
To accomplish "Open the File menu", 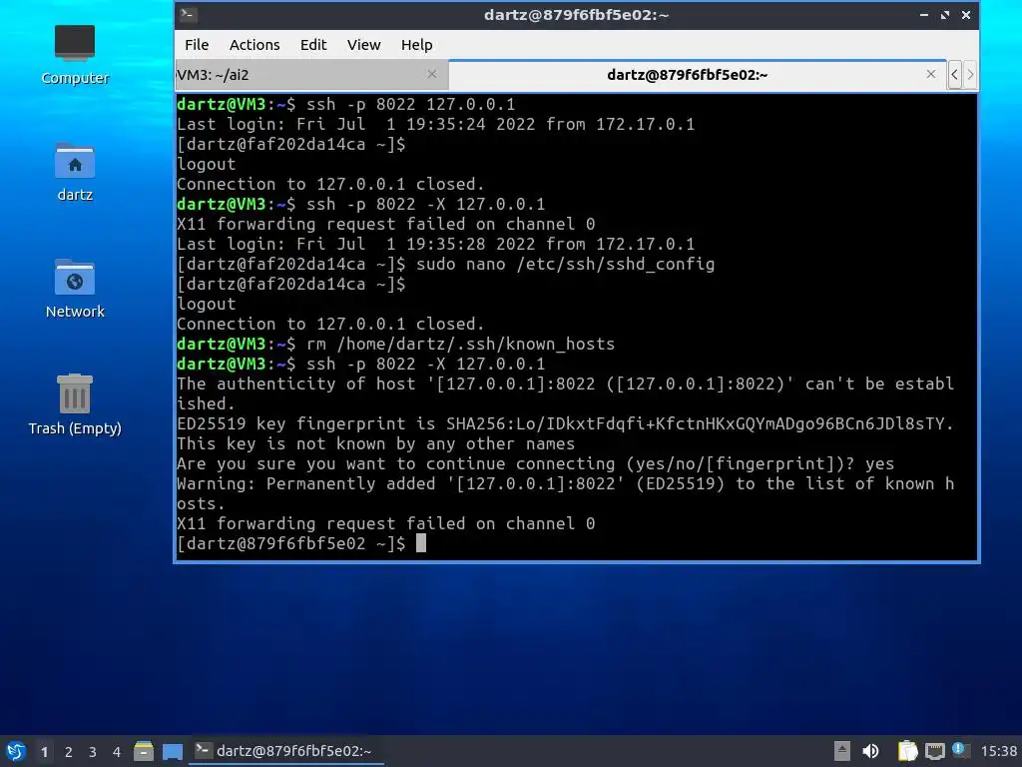I will point(197,44).
